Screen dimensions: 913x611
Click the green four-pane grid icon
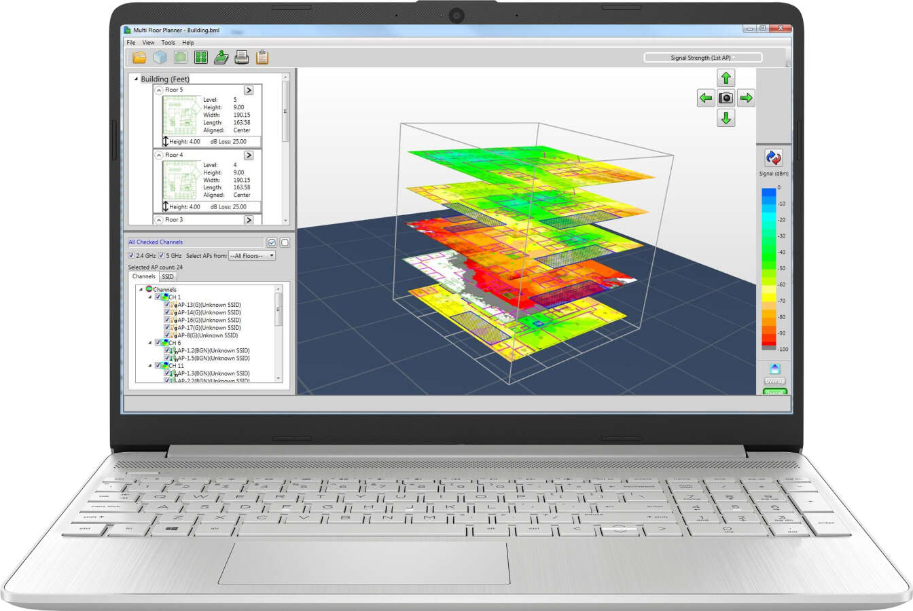tap(200, 58)
